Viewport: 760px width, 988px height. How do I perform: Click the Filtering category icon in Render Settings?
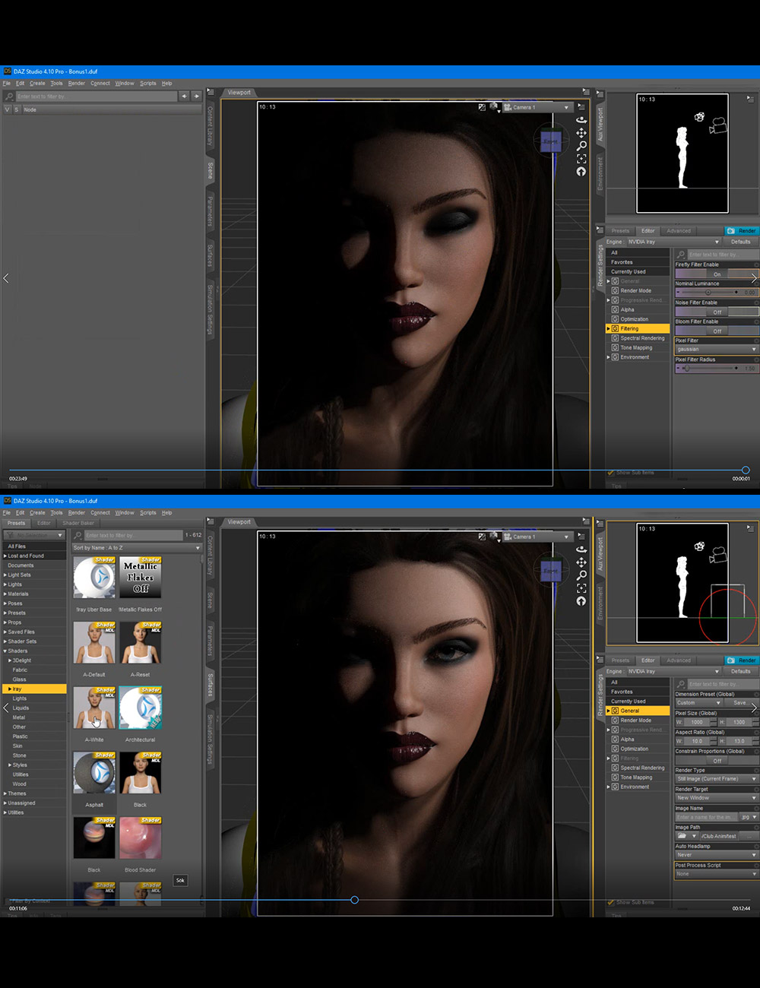pos(616,328)
